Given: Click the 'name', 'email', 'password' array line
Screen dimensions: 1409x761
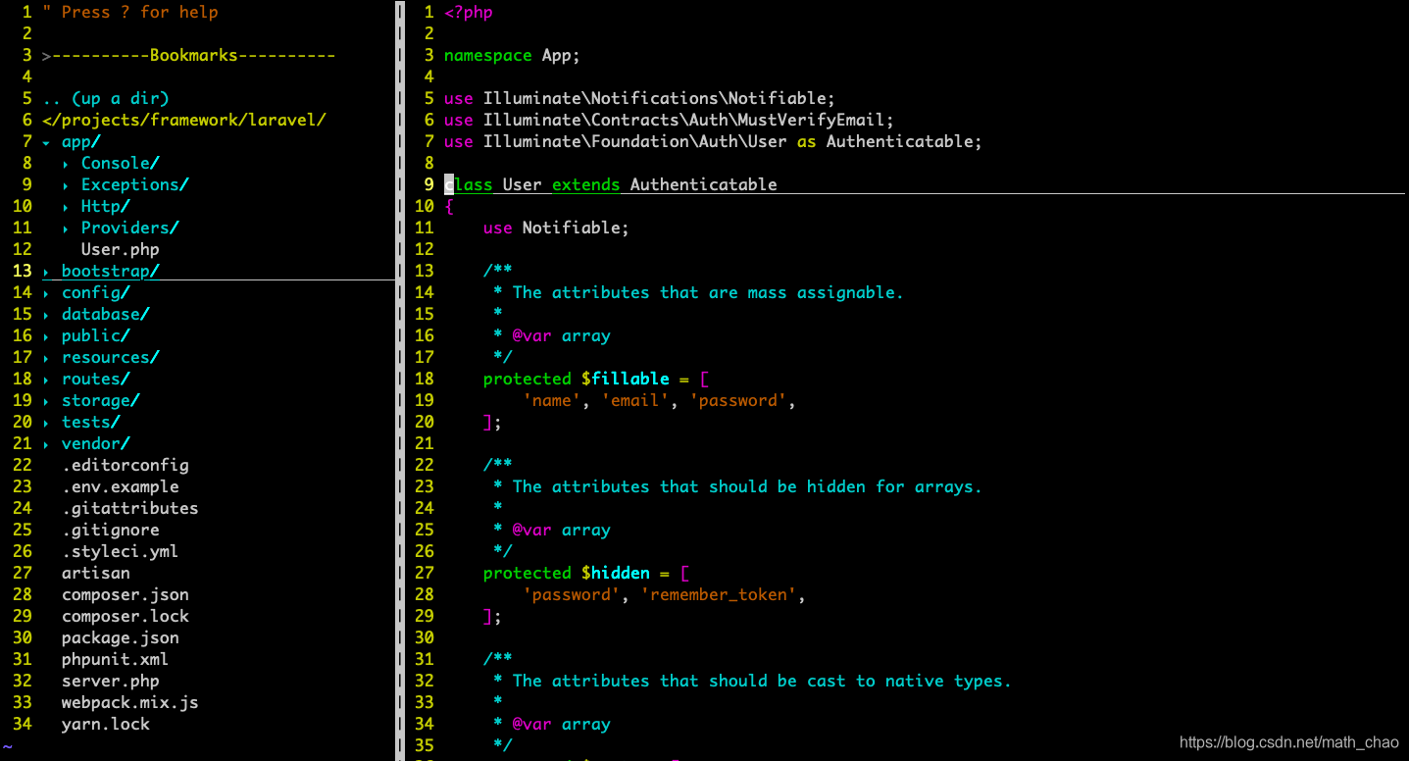Looking at the screenshot, I should pos(659,401).
